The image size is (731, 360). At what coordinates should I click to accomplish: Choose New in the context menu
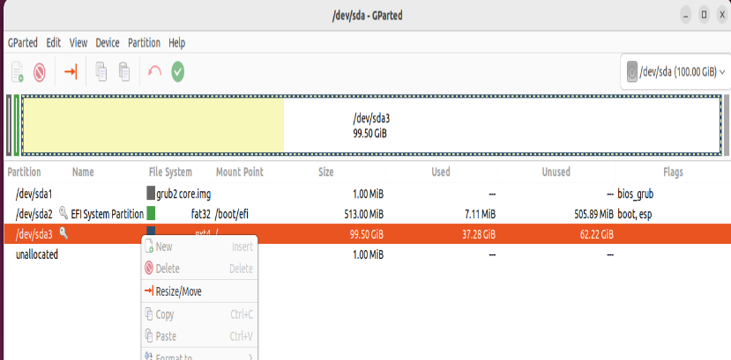point(199,246)
